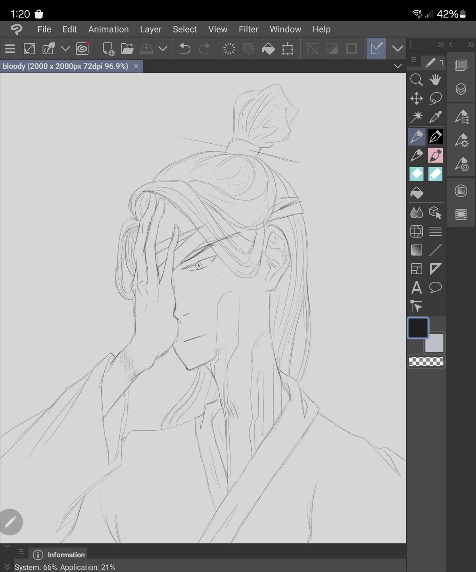The width and height of the screenshot is (476, 572).
Task: Open a file with folder icon
Action: 127,49
